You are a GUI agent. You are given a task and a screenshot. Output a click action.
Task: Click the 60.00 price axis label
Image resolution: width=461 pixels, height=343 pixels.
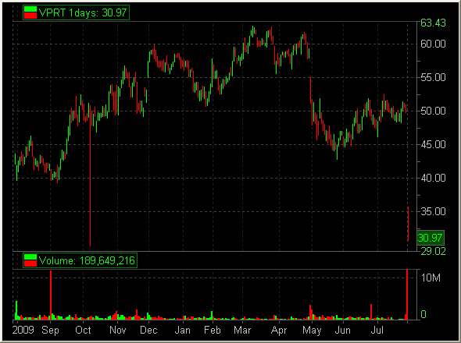(433, 44)
